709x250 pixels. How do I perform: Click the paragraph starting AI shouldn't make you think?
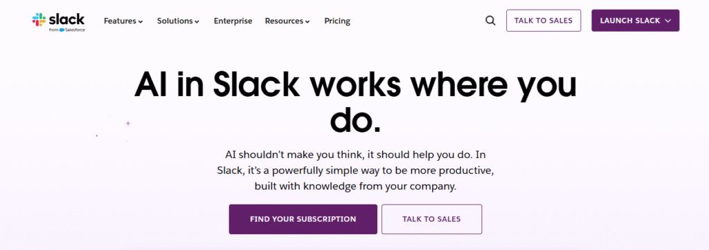tap(355, 171)
